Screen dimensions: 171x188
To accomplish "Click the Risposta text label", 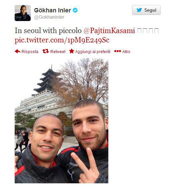I will coord(30,52).
